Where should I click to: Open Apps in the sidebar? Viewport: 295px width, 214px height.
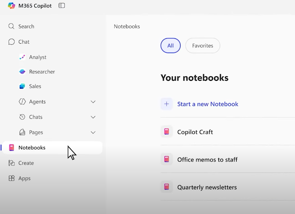[x=24, y=178]
